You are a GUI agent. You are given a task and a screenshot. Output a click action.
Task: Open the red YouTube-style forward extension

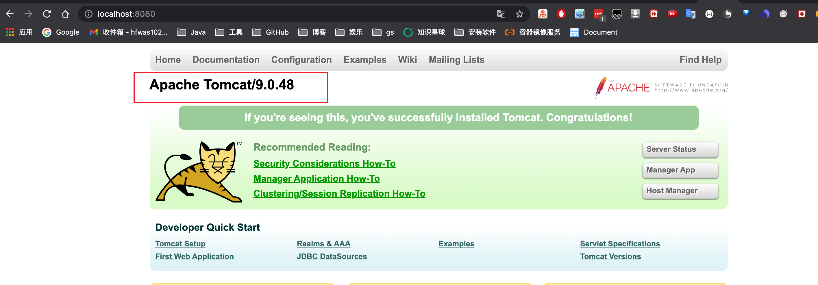point(672,14)
